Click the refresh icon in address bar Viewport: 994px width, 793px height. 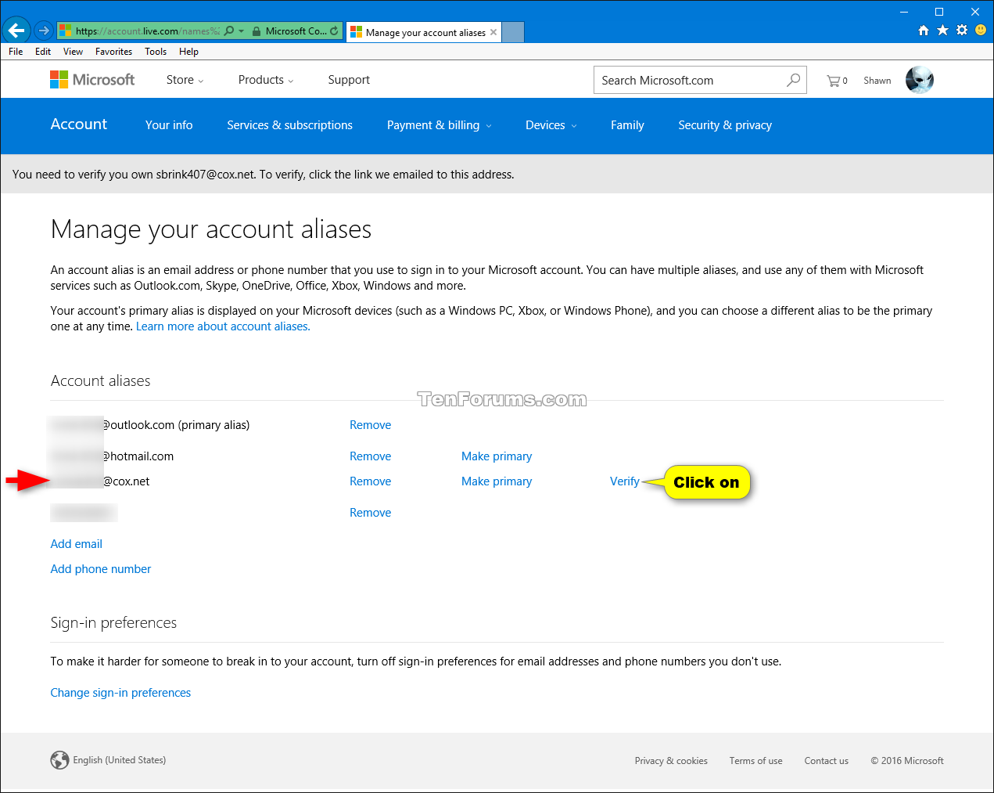(x=335, y=31)
